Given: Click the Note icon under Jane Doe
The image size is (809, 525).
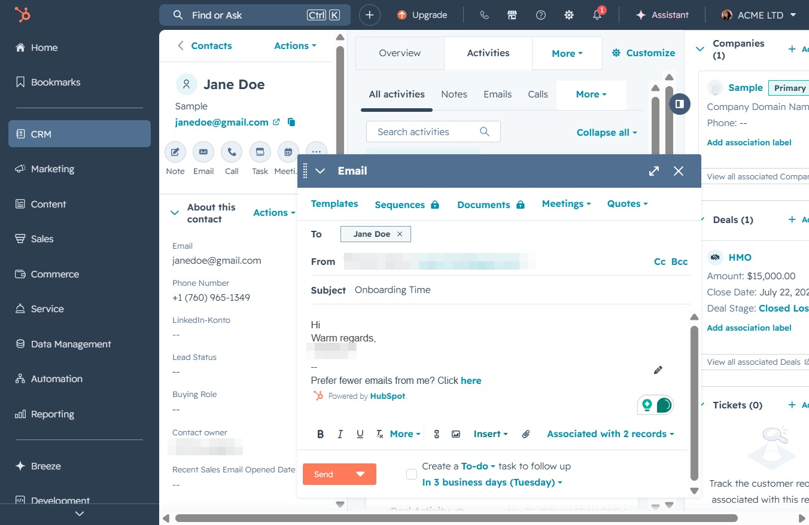Looking at the screenshot, I should [175, 152].
